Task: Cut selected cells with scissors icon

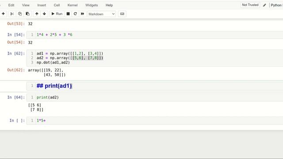Action: point(12,14)
